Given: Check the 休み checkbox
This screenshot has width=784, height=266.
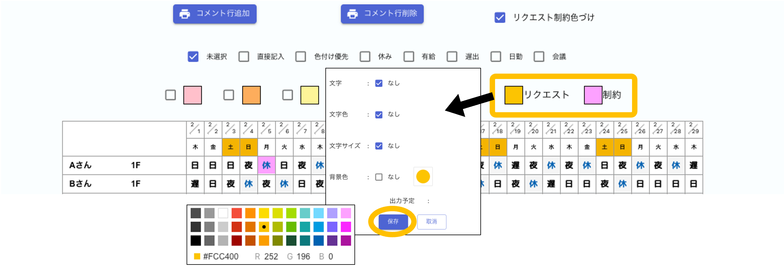Looking at the screenshot, I should point(365,57).
